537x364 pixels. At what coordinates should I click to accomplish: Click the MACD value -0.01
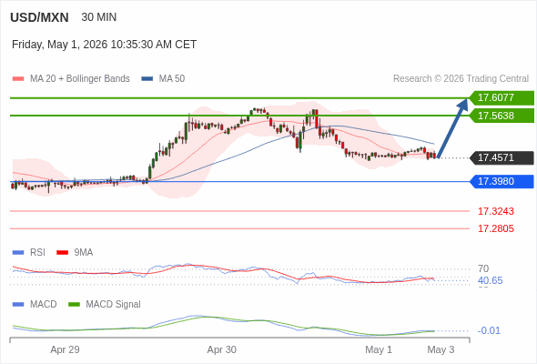point(489,330)
